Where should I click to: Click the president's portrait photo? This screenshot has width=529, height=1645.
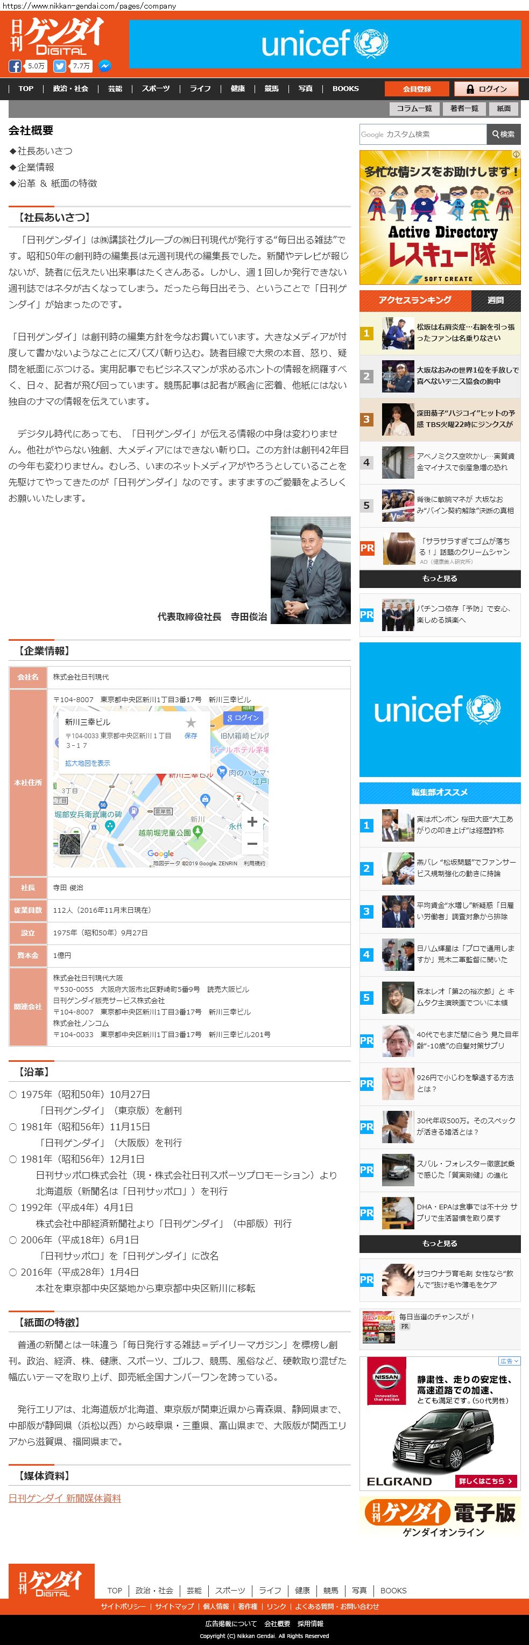pos(310,570)
